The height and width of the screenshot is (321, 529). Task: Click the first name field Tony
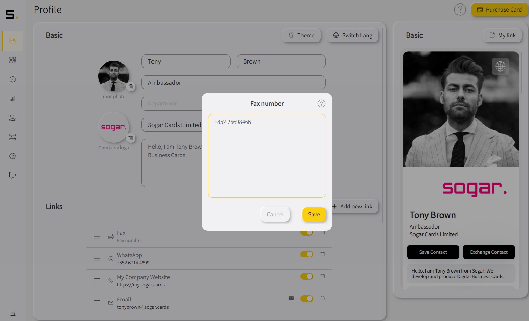[x=186, y=61]
